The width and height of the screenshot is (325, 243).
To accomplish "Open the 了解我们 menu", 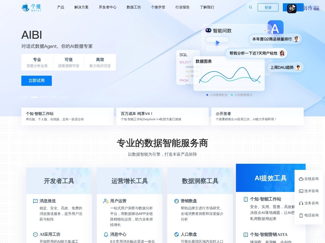I will tap(207, 7).
